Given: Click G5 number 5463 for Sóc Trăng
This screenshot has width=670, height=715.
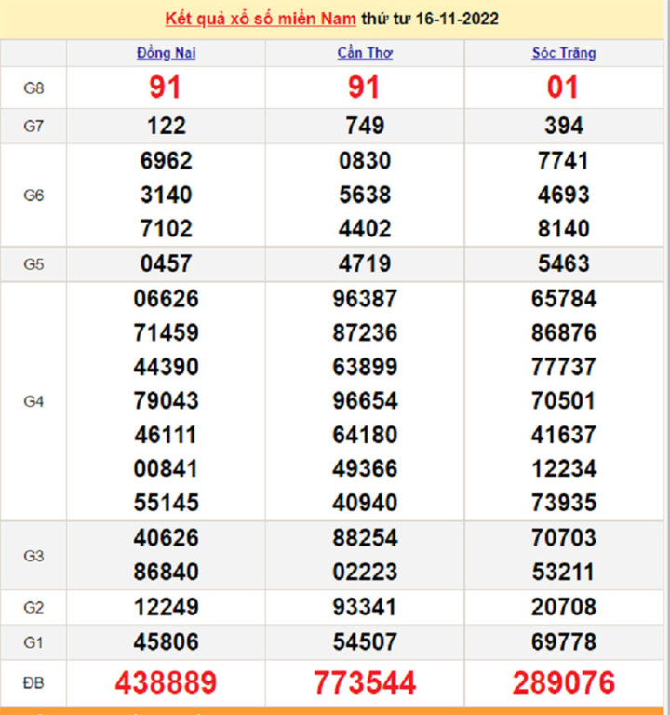Looking at the screenshot, I should [563, 263].
